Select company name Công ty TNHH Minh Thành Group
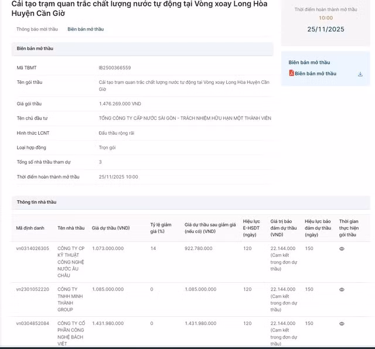The width and height of the screenshot is (375, 349). (x=69, y=300)
